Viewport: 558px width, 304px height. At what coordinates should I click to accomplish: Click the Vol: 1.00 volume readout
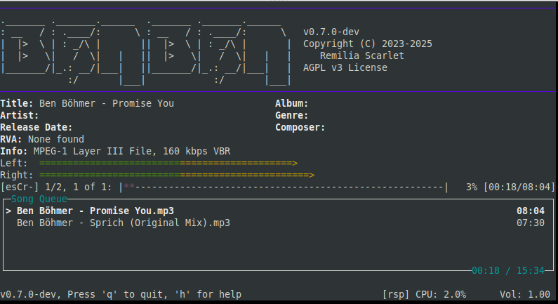point(525,294)
